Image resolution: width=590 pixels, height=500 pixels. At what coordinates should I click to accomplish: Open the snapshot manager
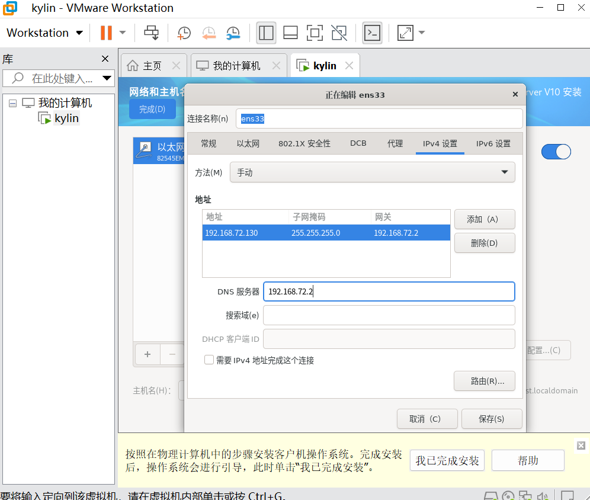(x=233, y=33)
